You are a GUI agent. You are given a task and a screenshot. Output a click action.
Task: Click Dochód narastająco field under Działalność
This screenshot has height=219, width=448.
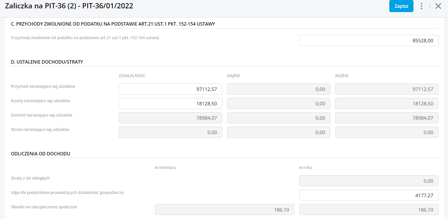pyautogui.click(x=170, y=118)
